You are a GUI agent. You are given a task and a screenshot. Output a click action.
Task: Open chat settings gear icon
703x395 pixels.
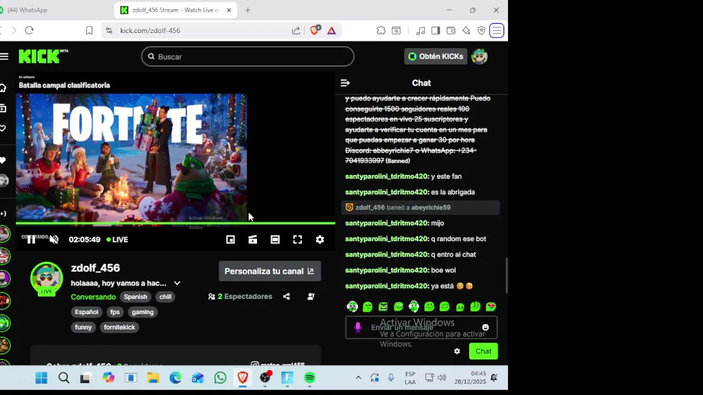(x=457, y=351)
